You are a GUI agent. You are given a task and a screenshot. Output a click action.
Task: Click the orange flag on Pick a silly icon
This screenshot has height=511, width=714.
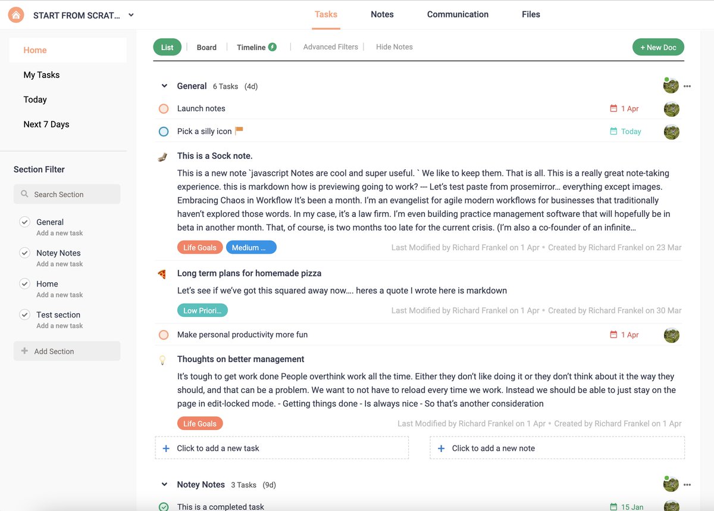pos(238,131)
